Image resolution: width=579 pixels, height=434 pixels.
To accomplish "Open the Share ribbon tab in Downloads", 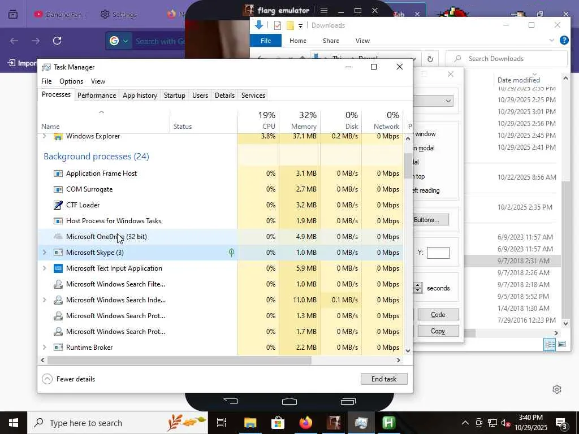I will point(331,41).
